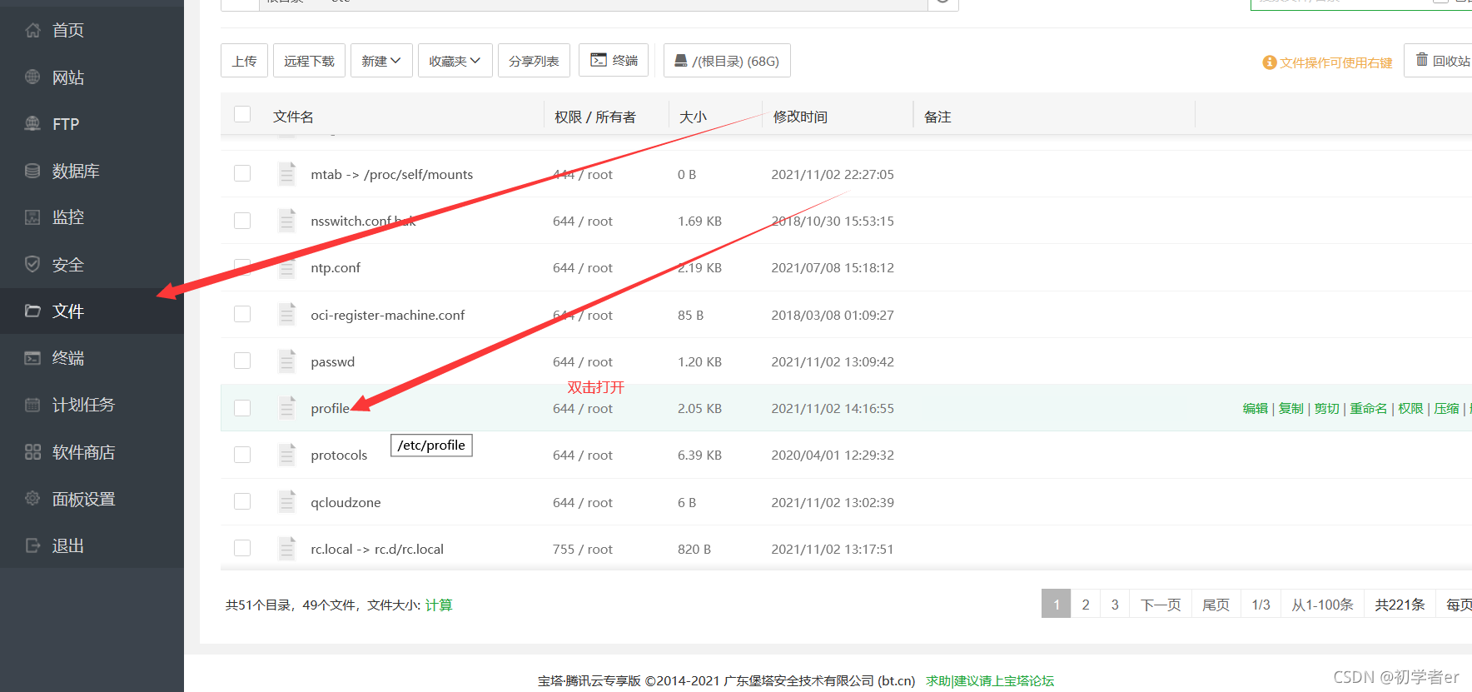Click the file icon of nsswitch.conf.bak
The width and height of the screenshot is (1472, 692).
[x=287, y=221]
